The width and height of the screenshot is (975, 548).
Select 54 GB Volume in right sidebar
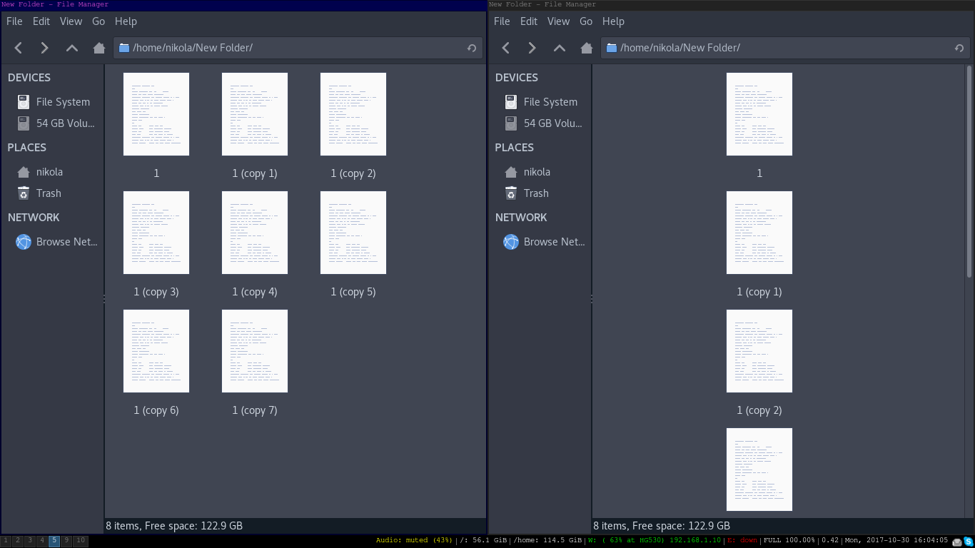point(552,123)
